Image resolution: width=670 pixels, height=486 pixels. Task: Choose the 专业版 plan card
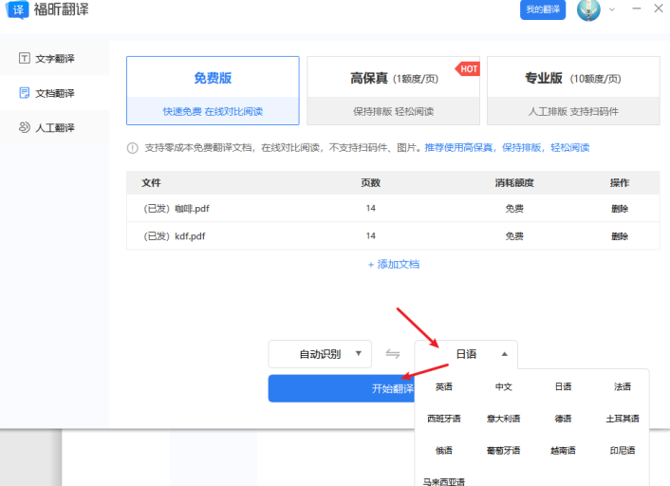[573, 90]
